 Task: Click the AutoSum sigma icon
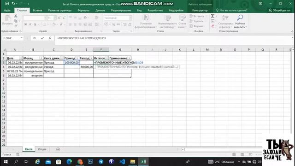click(x=212, y=16)
